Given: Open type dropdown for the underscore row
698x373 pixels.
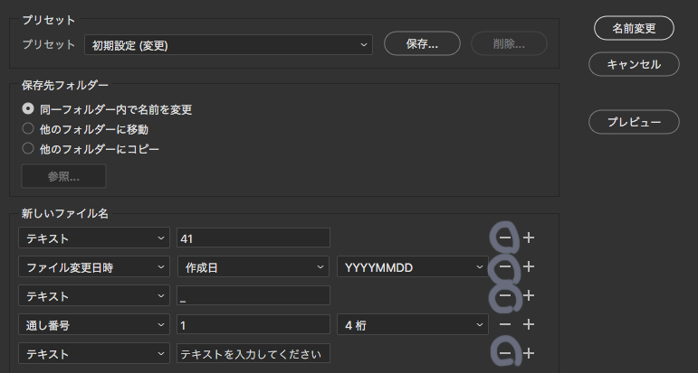Looking at the screenshot, I should pos(94,295).
